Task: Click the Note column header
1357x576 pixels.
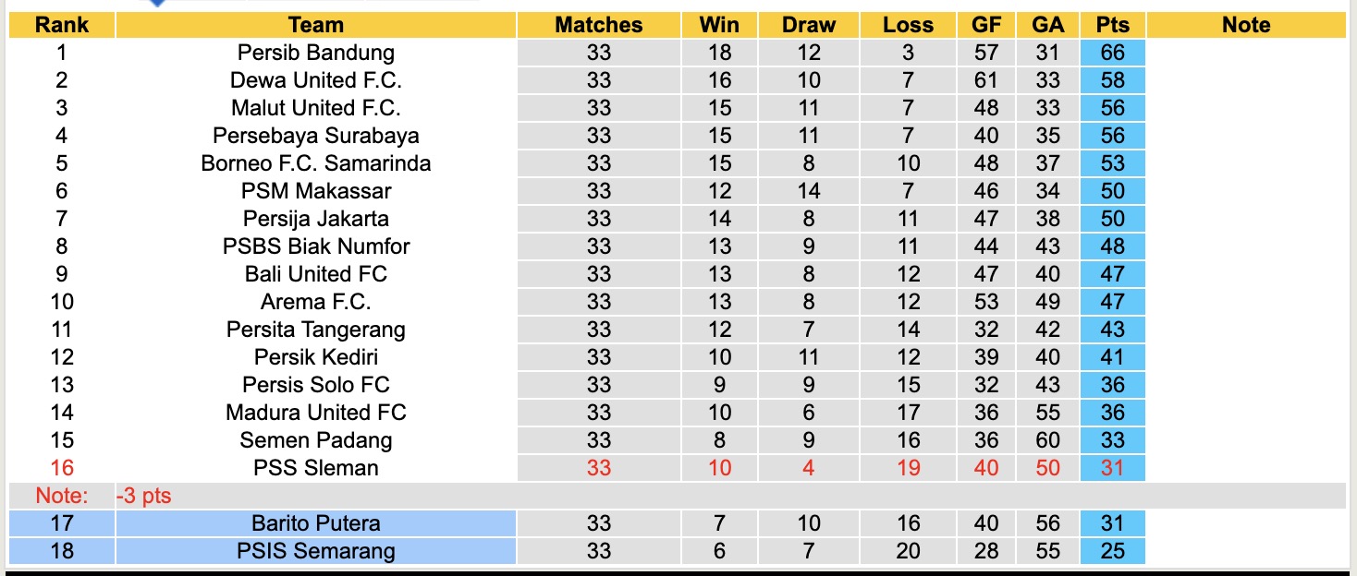Action: 1245,25
